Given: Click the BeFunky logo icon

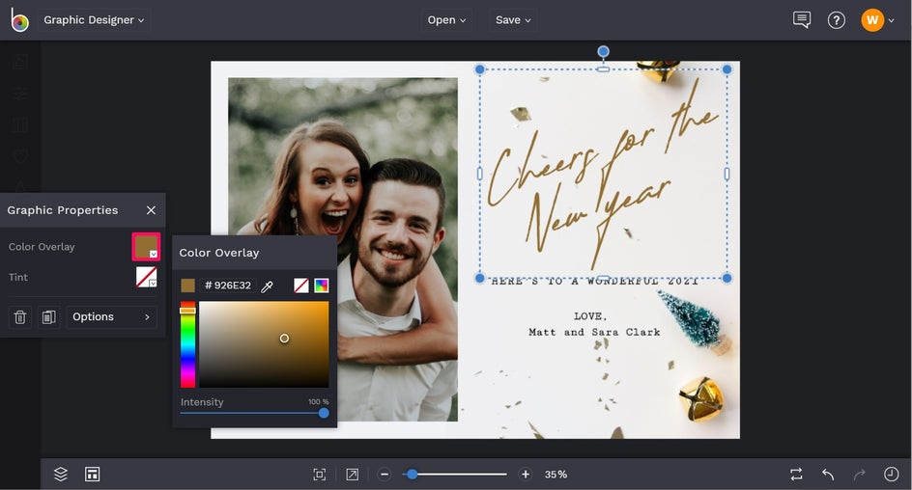Looking at the screenshot, I should [19, 19].
